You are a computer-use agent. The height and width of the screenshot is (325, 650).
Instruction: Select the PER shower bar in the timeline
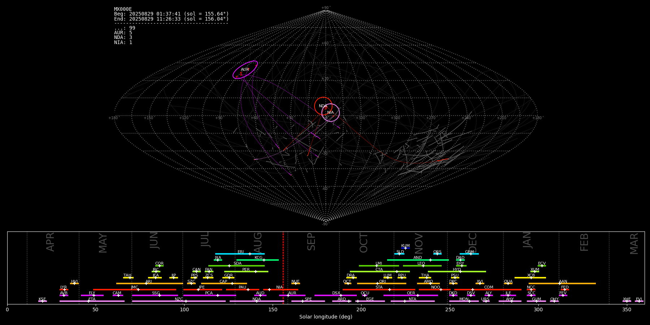pos(246,272)
